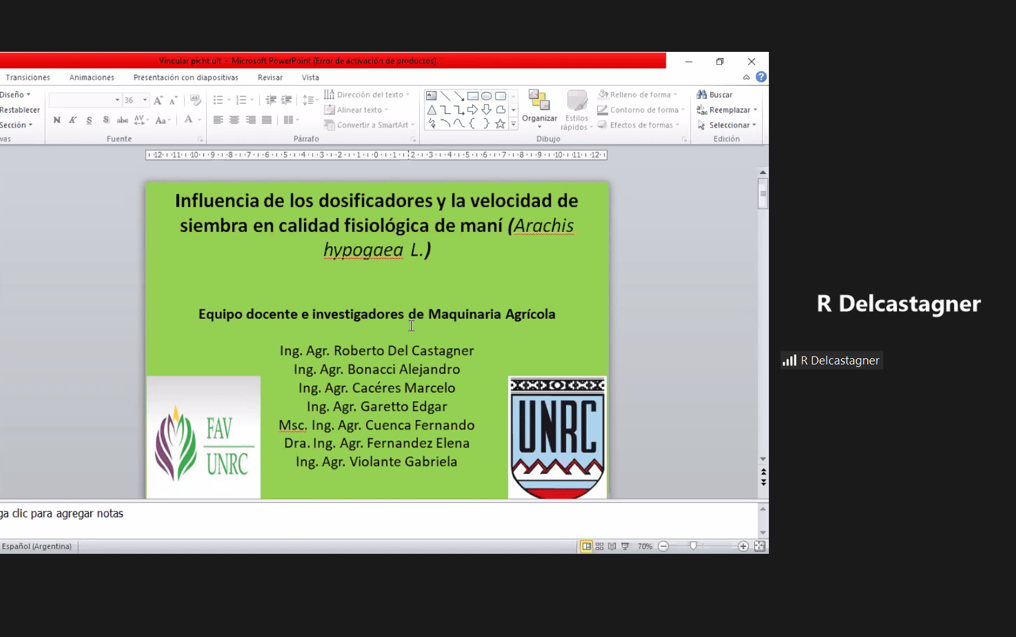Insert a text box shape from gallery

pos(431,96)
